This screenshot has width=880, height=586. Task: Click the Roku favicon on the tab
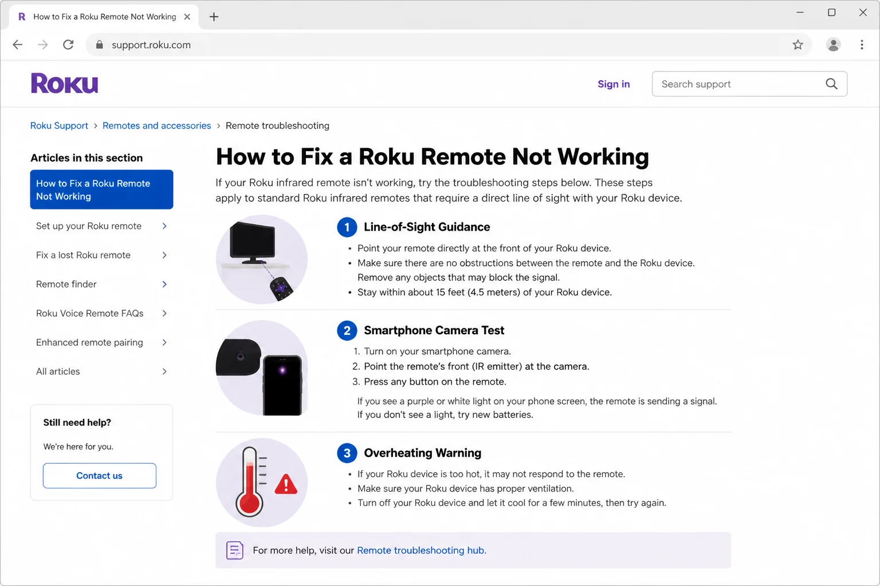[x=22, y=17]
